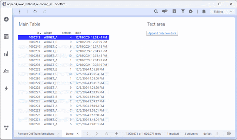Click WIDGET_C in row 1000231

[50, 74]
